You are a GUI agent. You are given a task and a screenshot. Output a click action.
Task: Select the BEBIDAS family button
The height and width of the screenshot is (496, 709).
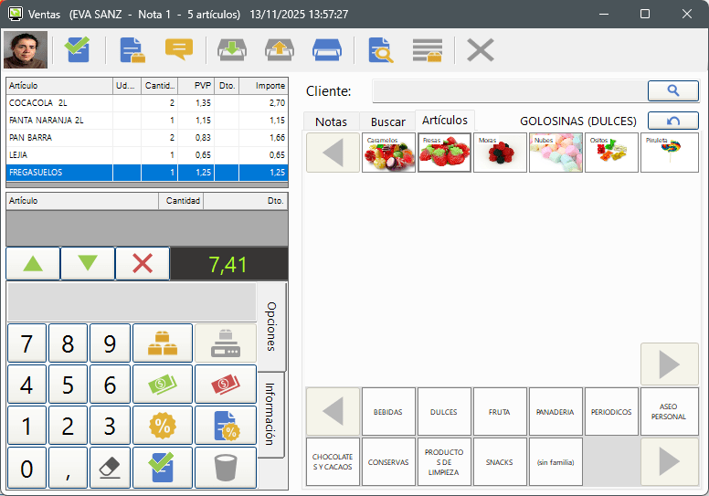388,412
